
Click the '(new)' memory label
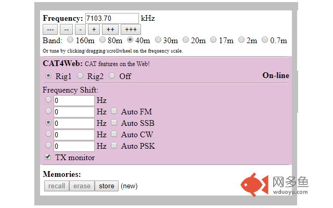129,186
